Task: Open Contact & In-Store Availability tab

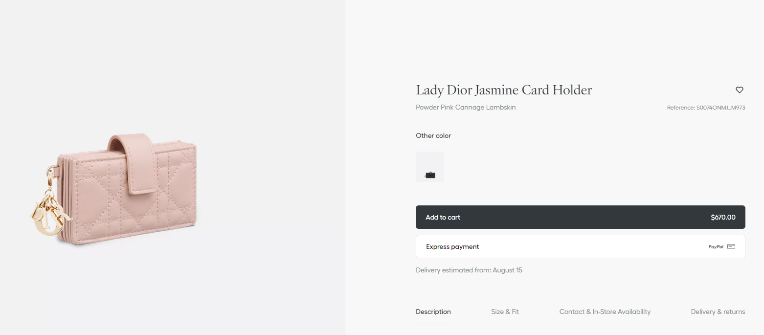Action: 605,312
